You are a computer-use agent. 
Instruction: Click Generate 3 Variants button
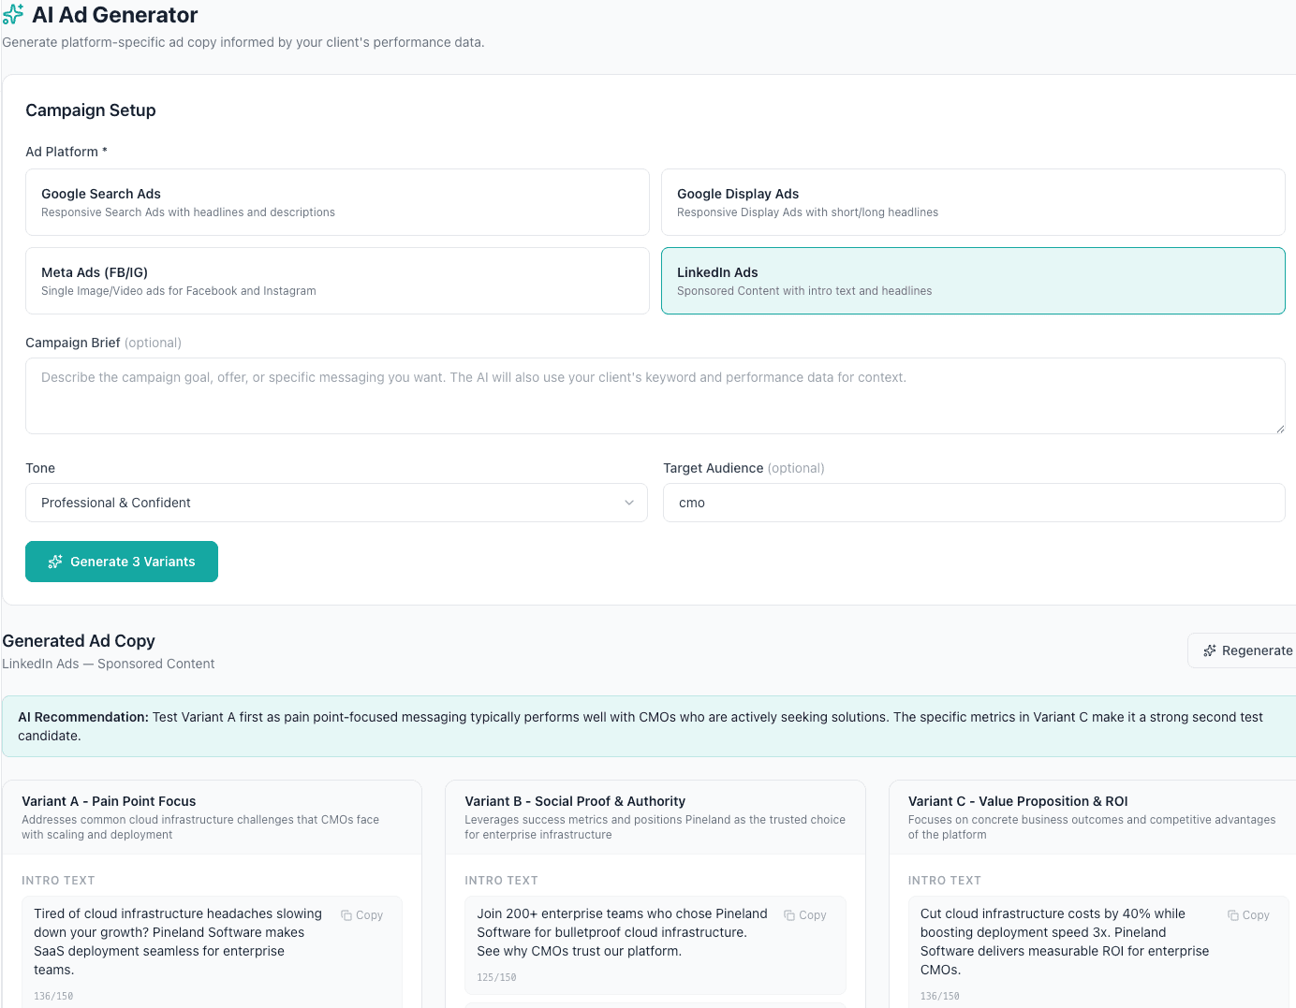click(x=122, y=562)
